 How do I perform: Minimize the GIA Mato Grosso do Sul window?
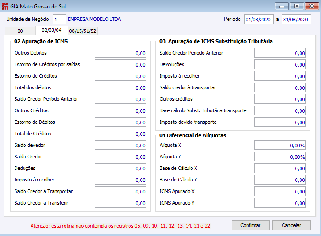pos(282,6)
